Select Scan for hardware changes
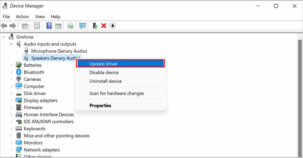Image resolution: width=303 pixels, height=158 pixels. point(120,93)
